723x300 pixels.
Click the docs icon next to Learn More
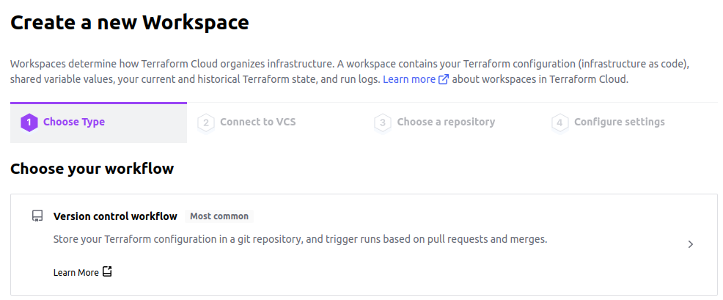tap(107, 272)
